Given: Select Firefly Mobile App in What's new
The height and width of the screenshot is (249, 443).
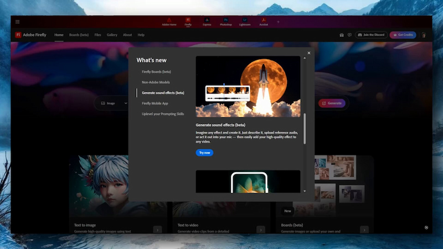Looking at the screenshot, I should point(155,103).
